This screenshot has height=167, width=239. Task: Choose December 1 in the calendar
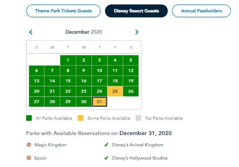pyautogui.click(x=68, y=60)
